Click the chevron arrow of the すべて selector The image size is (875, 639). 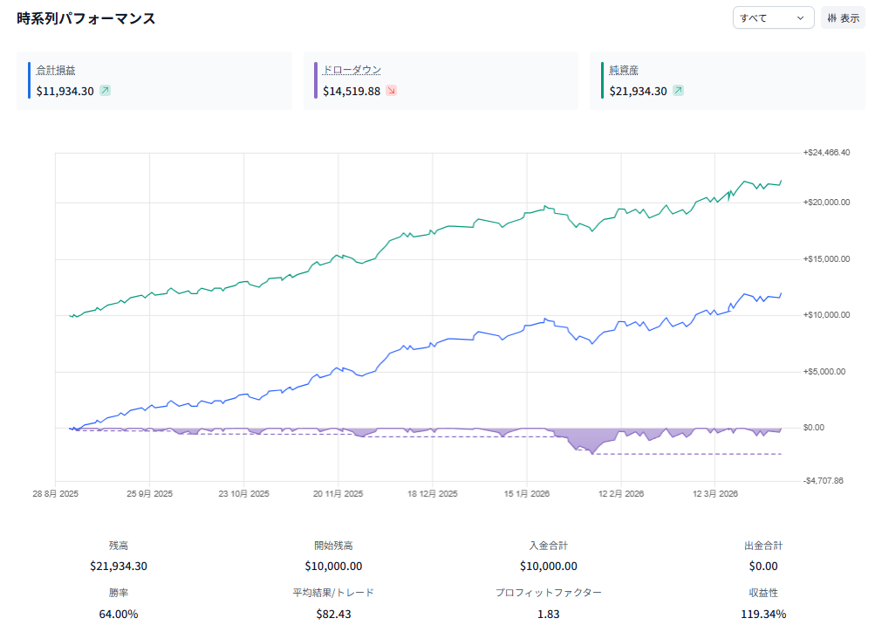point(800,18)
